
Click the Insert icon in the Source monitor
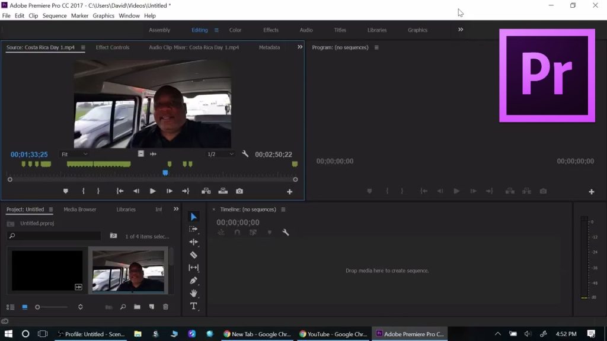[206, 191]
